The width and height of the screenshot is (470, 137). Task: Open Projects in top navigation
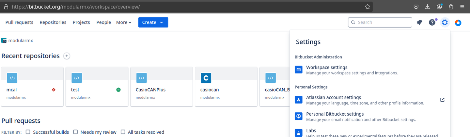[81, 22]
